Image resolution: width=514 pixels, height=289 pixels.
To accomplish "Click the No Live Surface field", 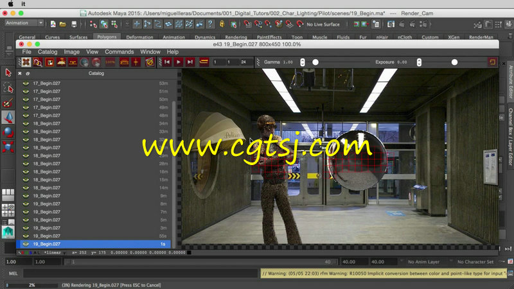I will [323, 24].
